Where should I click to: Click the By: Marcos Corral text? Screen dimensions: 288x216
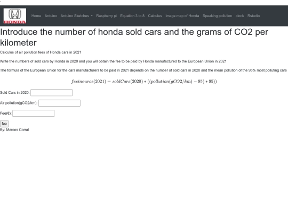pyautogui.click(x=14, y=130)
